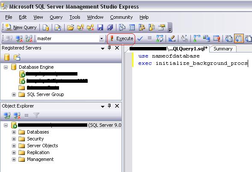
Task: Click the Save floppy disk icon
Action: tap(100, 27)
